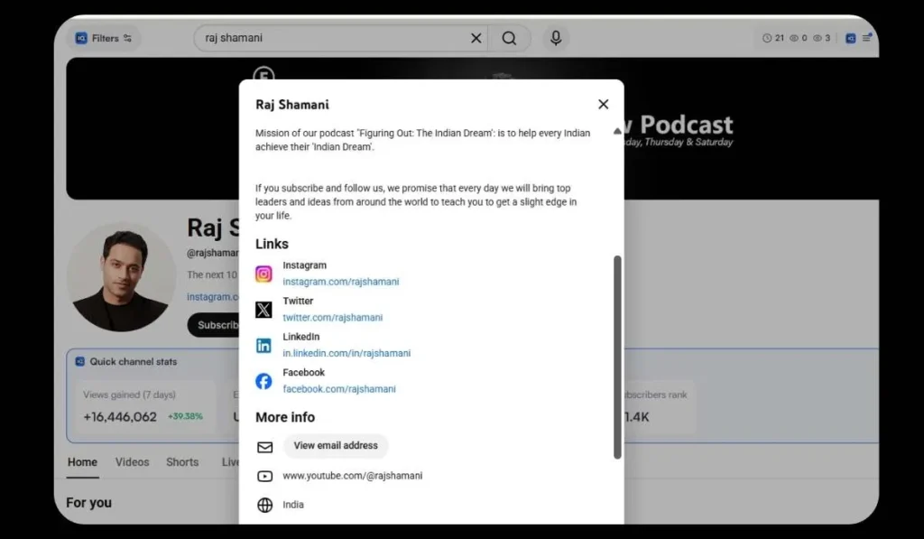Click the Twitter X logo icon
Viewport: 924px width, 539px height.
click(x=263, y=310)
